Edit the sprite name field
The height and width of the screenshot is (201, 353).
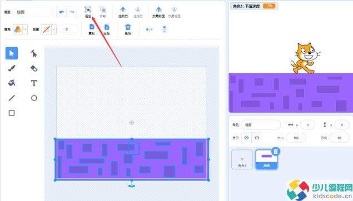pos(261,125)
